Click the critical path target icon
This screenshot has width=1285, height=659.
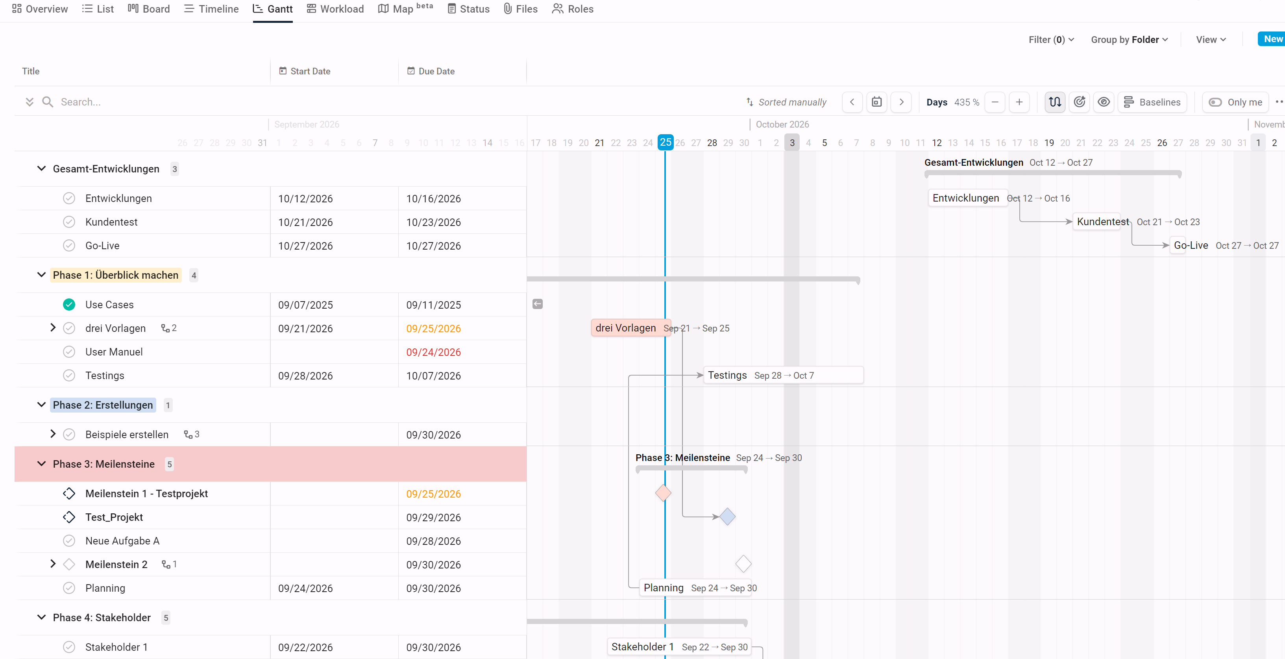(x=1080, y=102)
